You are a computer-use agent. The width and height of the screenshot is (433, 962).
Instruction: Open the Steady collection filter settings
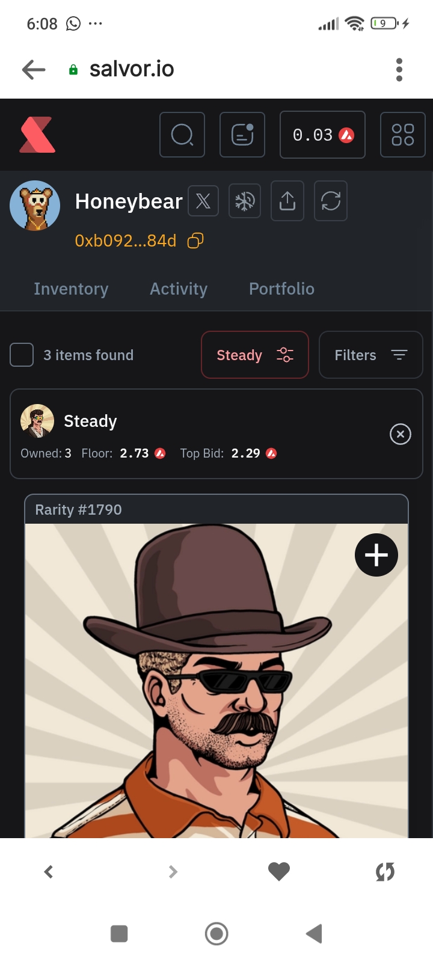pos(255,355)
